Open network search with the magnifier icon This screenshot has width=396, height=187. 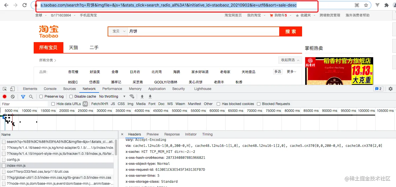coord(31,96)
